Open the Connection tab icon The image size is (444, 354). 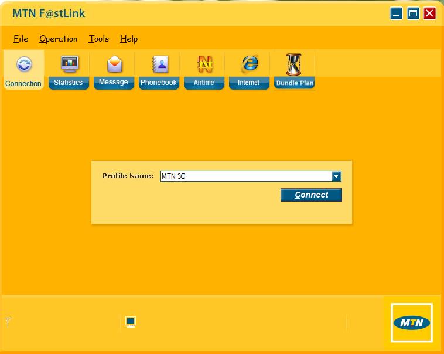24,64
